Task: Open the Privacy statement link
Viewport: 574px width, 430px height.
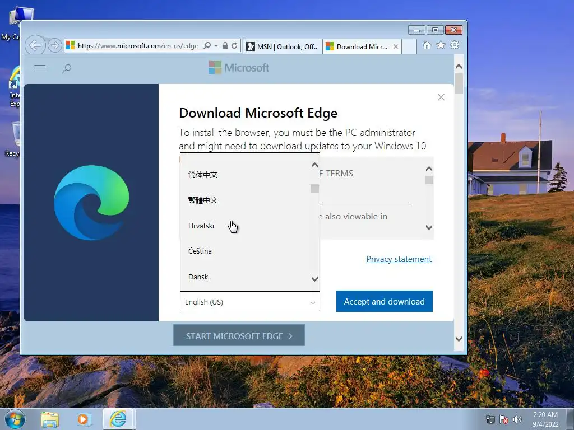Action: point(399,259)
